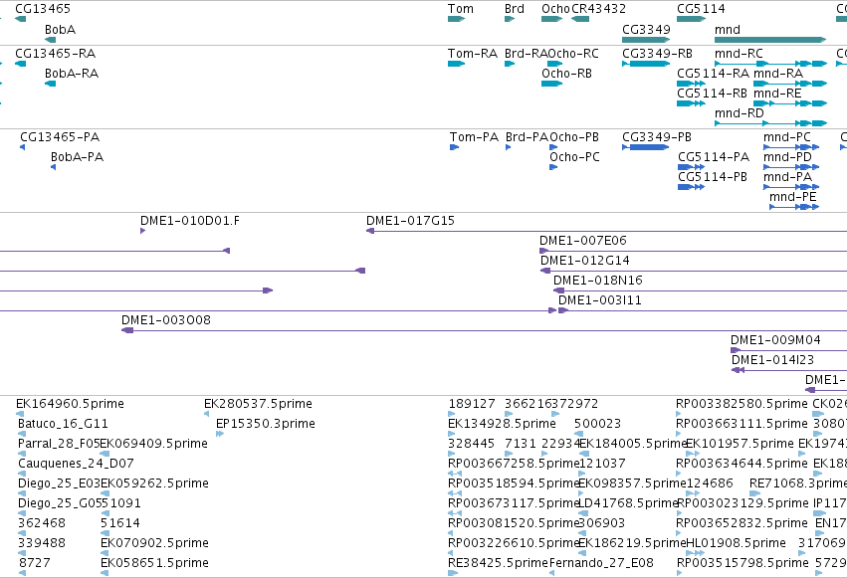This screenshot has width=847, height=578.
Task: Select the mnd-RE transcript label
Action: [777, 94]
